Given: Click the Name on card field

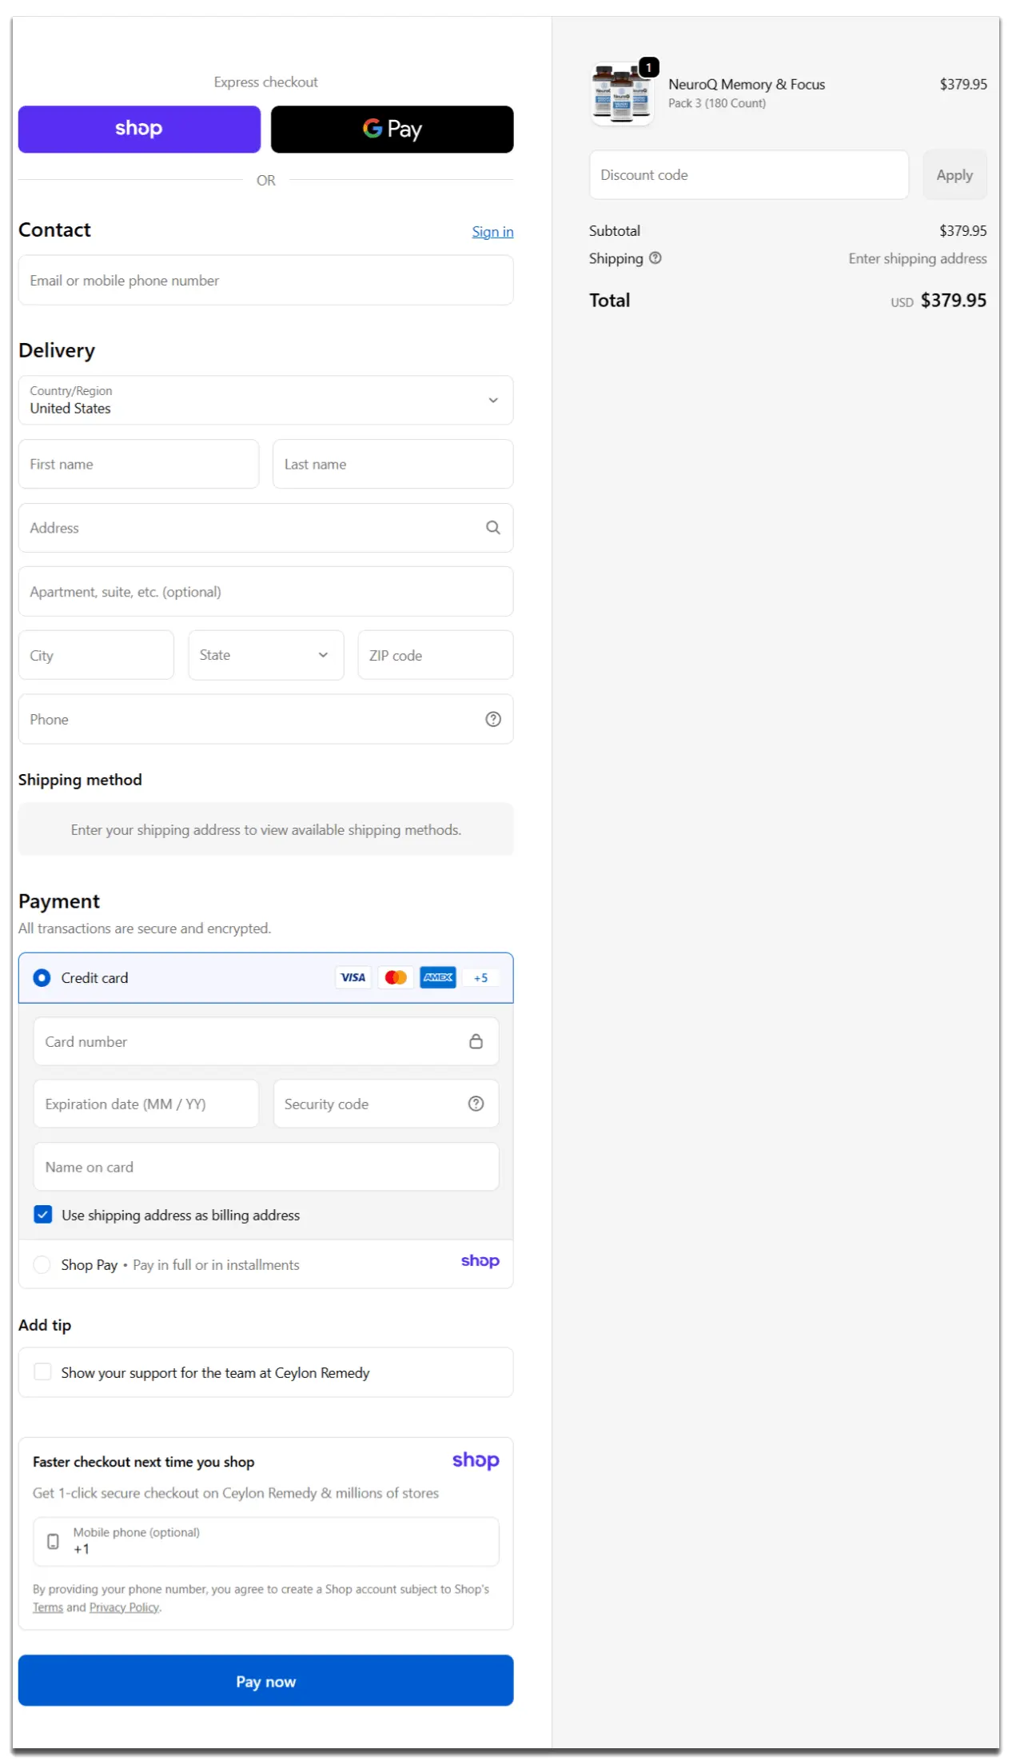Looking at the screenshot, I should coord(265,1167).
